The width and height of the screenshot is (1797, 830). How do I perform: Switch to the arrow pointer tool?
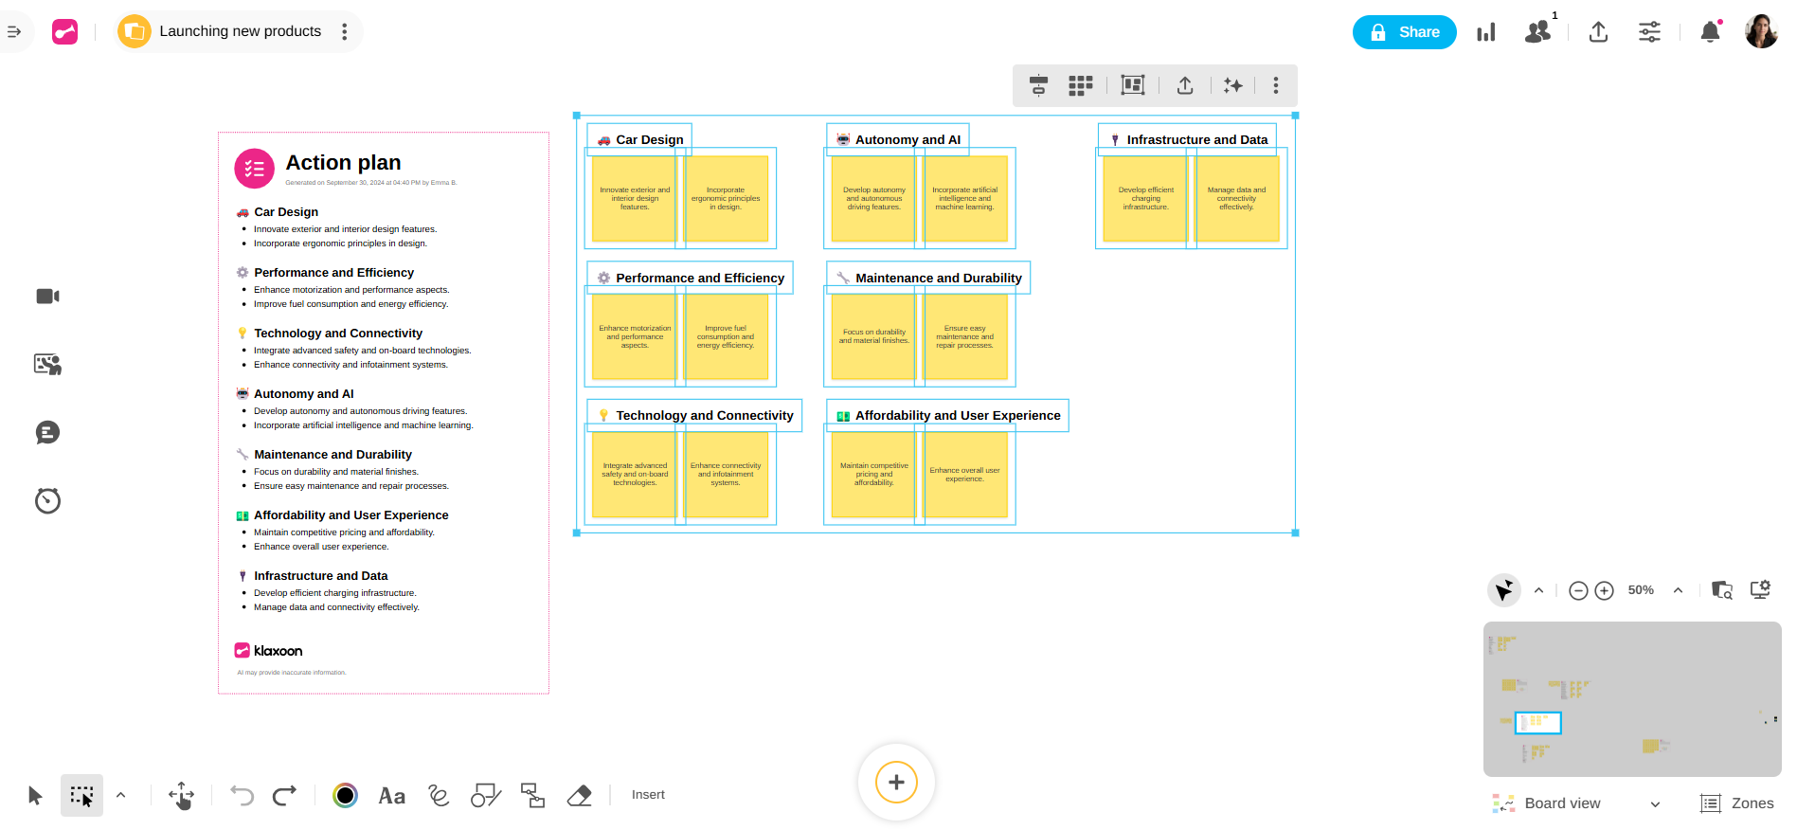pyautogui.click(x=35, y=796)
